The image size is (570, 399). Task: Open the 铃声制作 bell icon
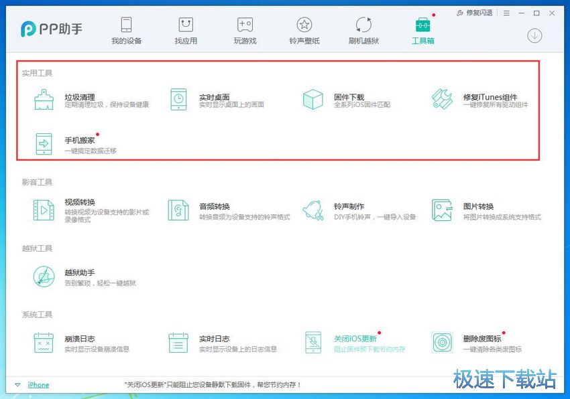coord(313,210)
